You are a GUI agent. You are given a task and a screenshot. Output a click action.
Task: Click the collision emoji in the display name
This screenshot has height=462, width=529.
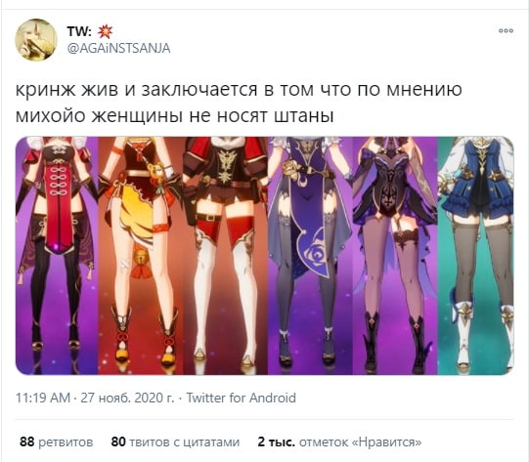coord(105,31)
